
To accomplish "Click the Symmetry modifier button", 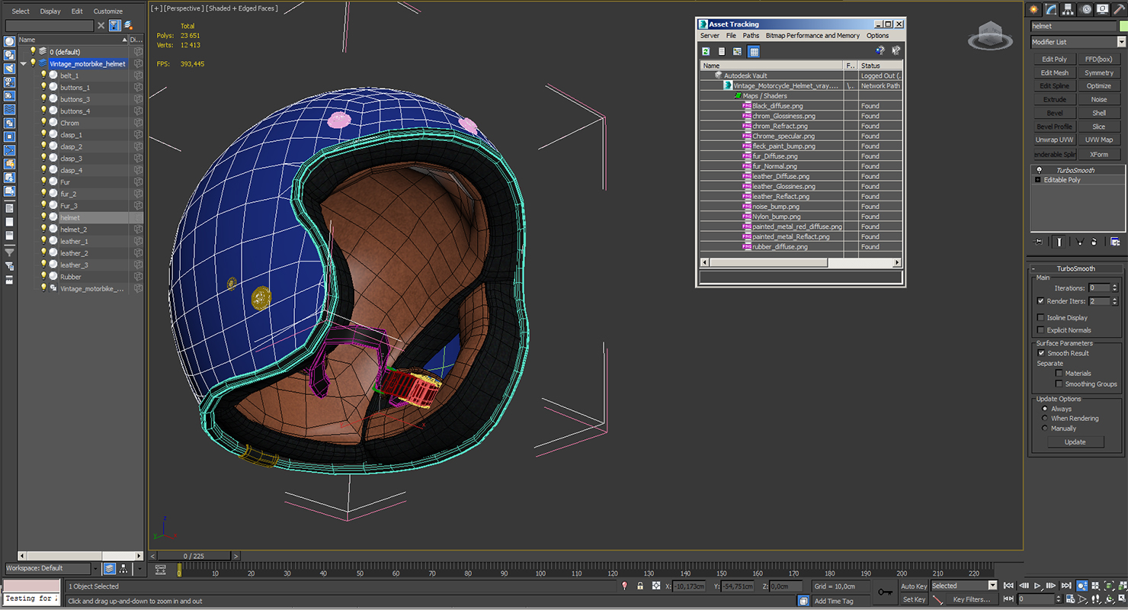I will point(1099,72).
